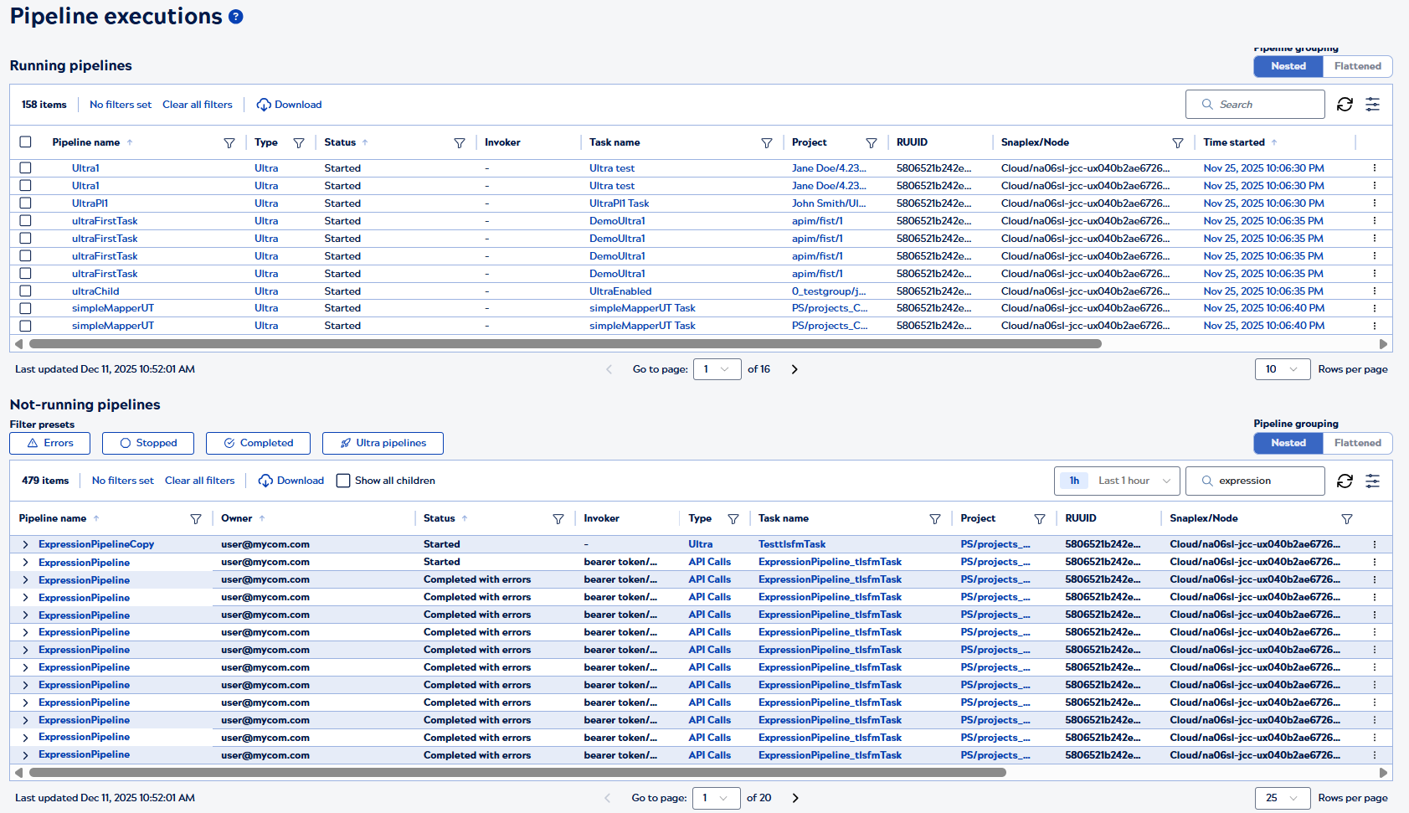
Task: Switch Running pipelines grouping to Flattened
Action: point(1356,66)
